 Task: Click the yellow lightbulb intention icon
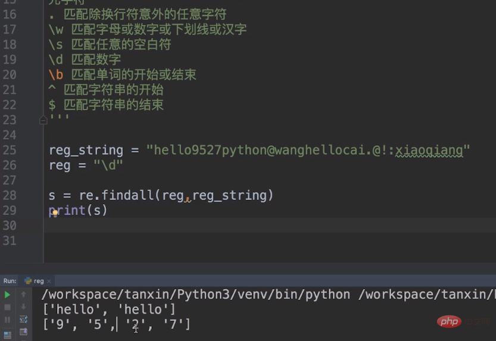coord(55,213)
